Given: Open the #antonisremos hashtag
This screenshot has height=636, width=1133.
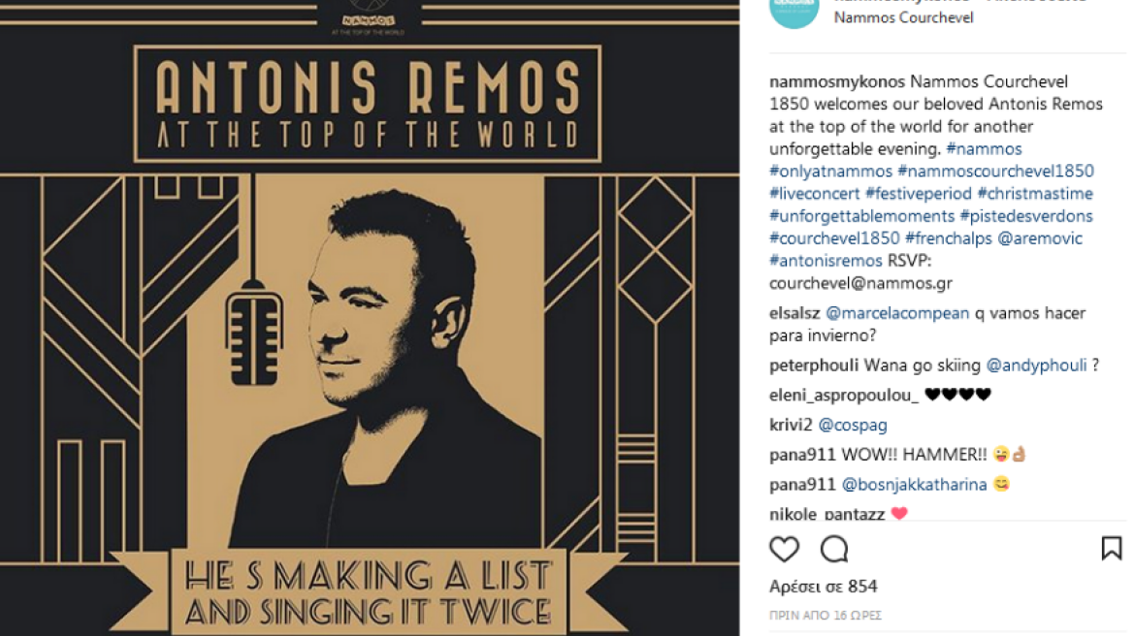Looking at the screenshot, I should (x=825, y=261).
